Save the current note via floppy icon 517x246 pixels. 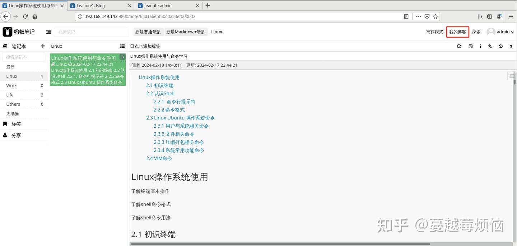tap(470, 46)
